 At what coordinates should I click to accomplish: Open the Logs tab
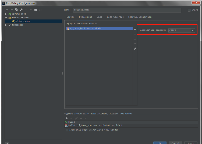click(99, 17)
